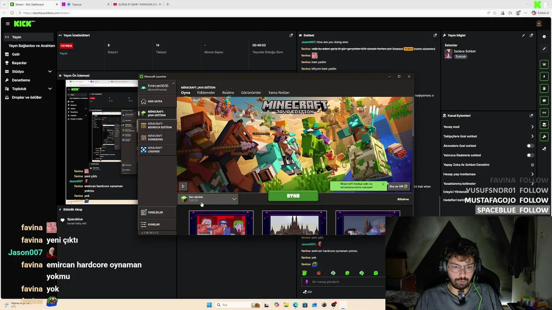The image size is (552, 310).
Task: Insert the red angry emote in chat
Action: (x=319, y=273)
